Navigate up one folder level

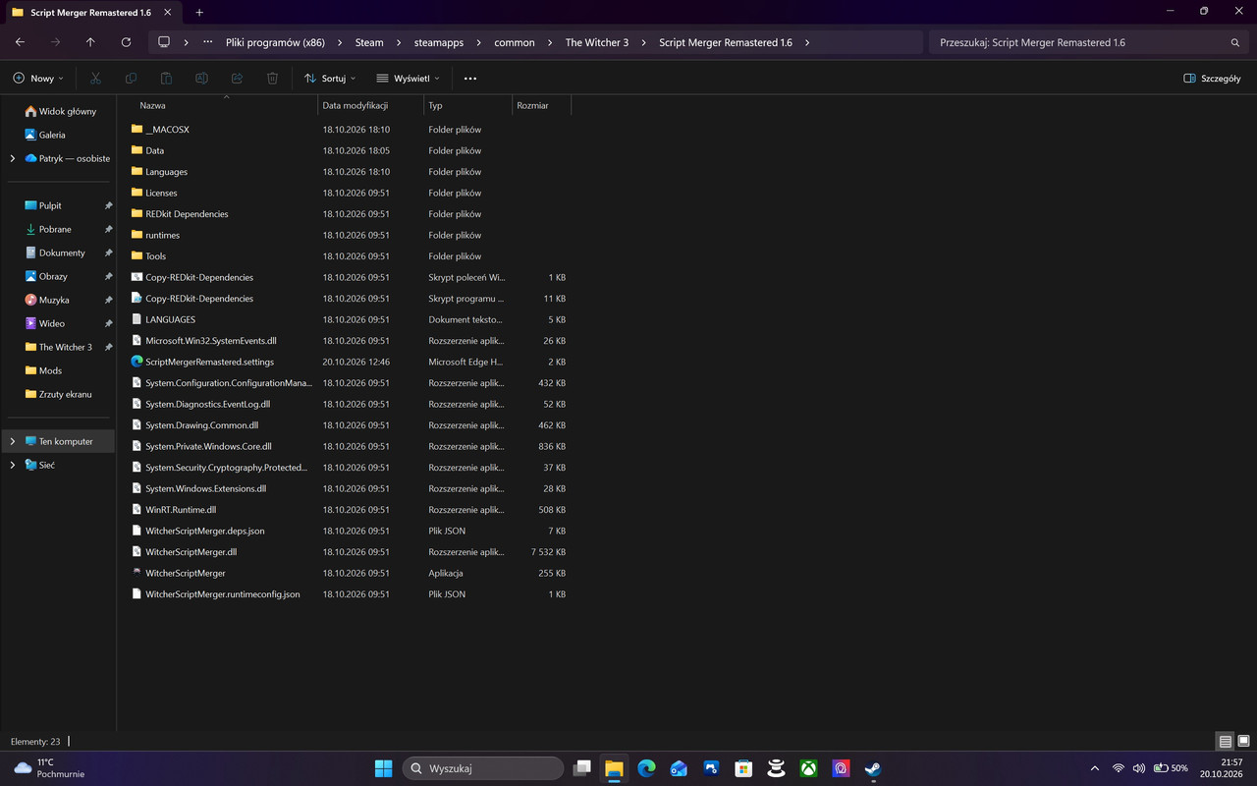pyautogui.click(x=90, y=42)
